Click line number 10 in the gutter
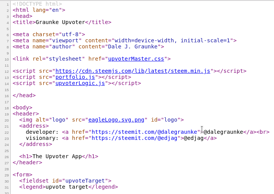This screenshot has height=194, width=274. point(7,59)
